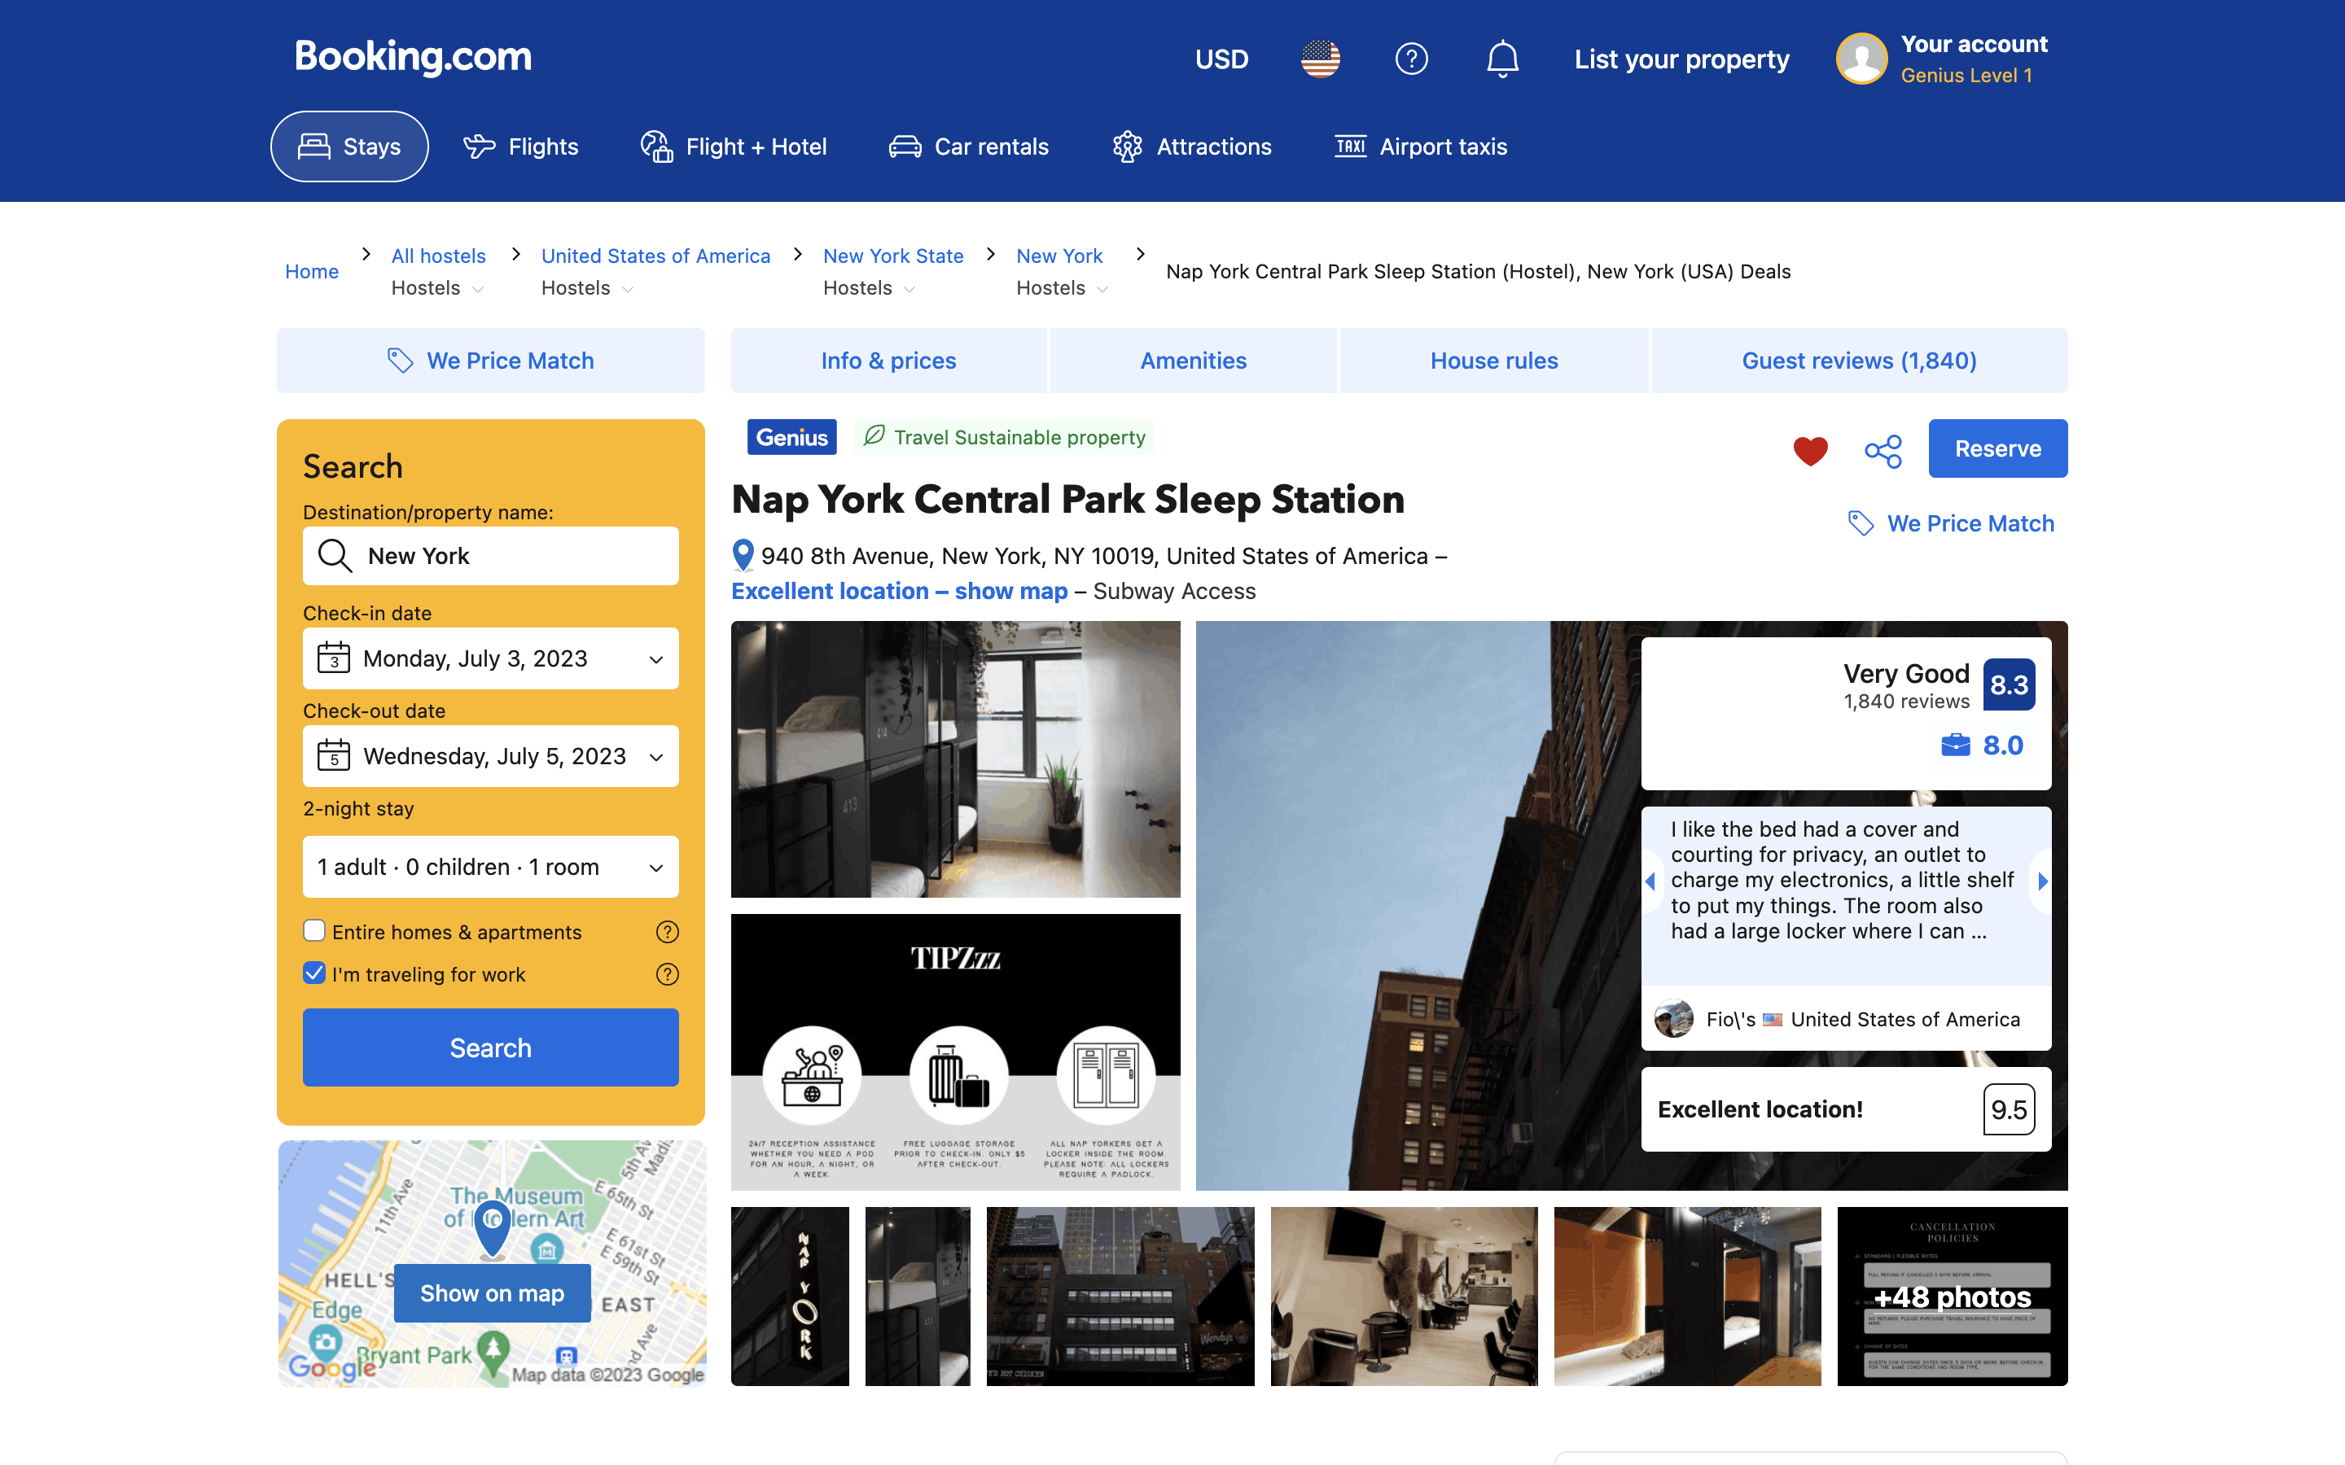Screen dimensions: 2345x1465
Task: Click the help question mark icon in header
Action: (1411, 59)
